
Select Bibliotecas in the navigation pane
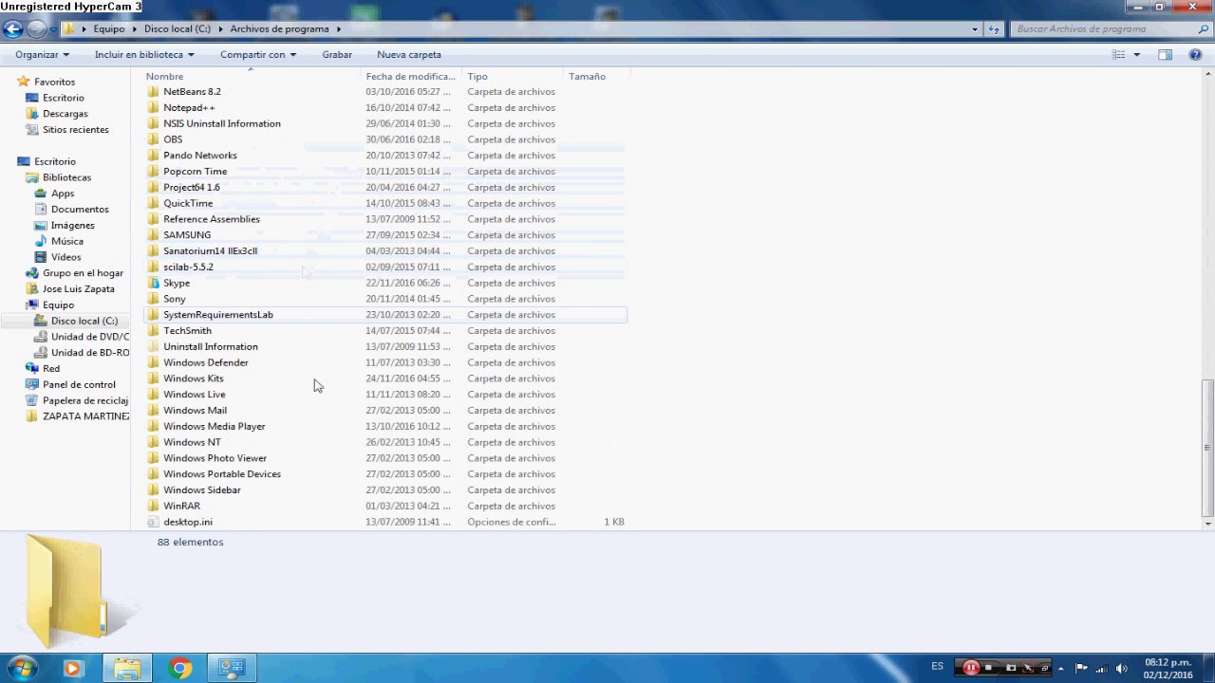tap(66, 177)
